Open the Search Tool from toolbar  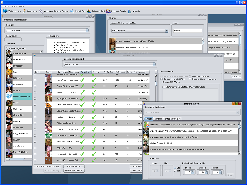[78, 11]
